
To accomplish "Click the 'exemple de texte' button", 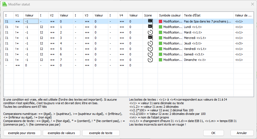I will [101, 133].
